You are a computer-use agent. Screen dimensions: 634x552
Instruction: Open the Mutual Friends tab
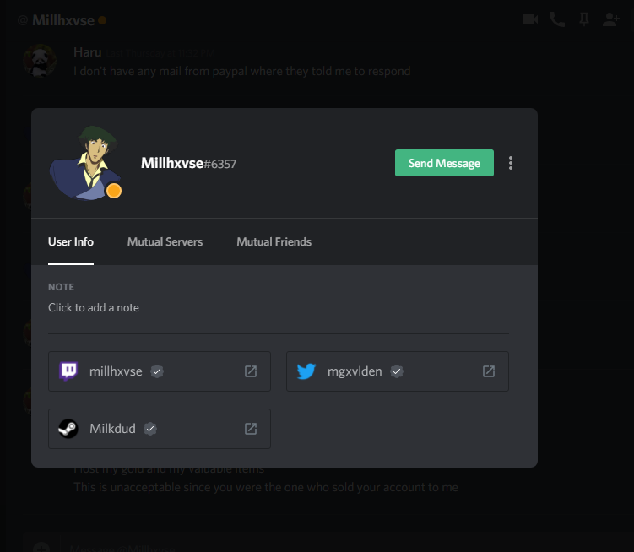click(274, 242)
